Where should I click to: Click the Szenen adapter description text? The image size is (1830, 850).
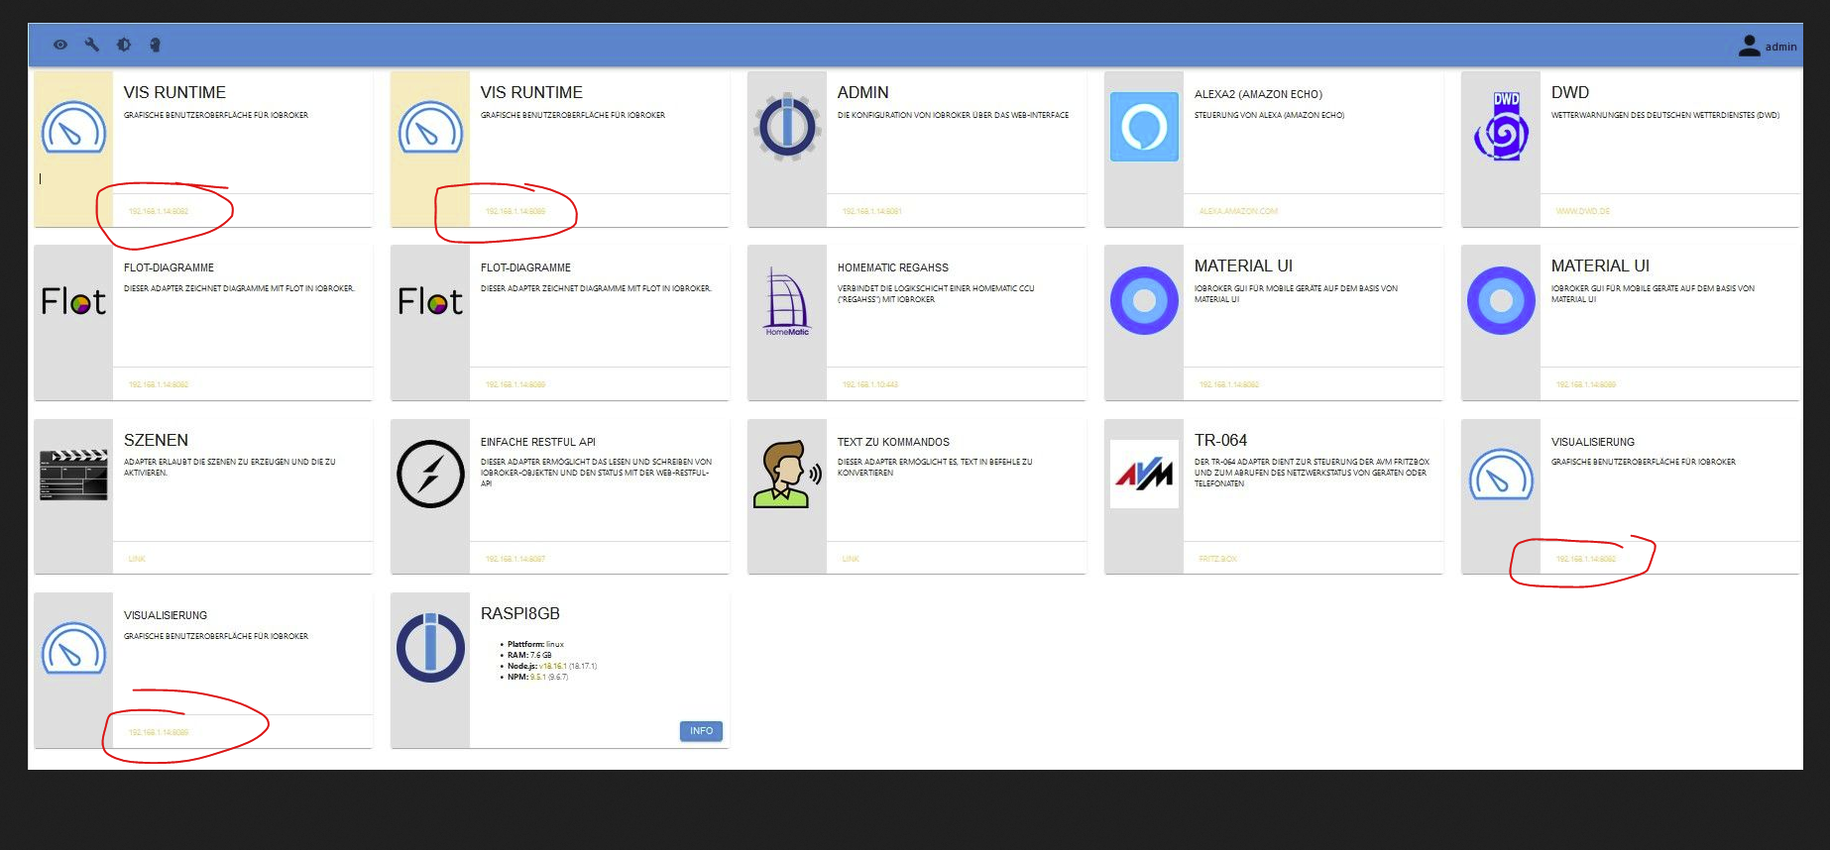click(x=229, y=468)
